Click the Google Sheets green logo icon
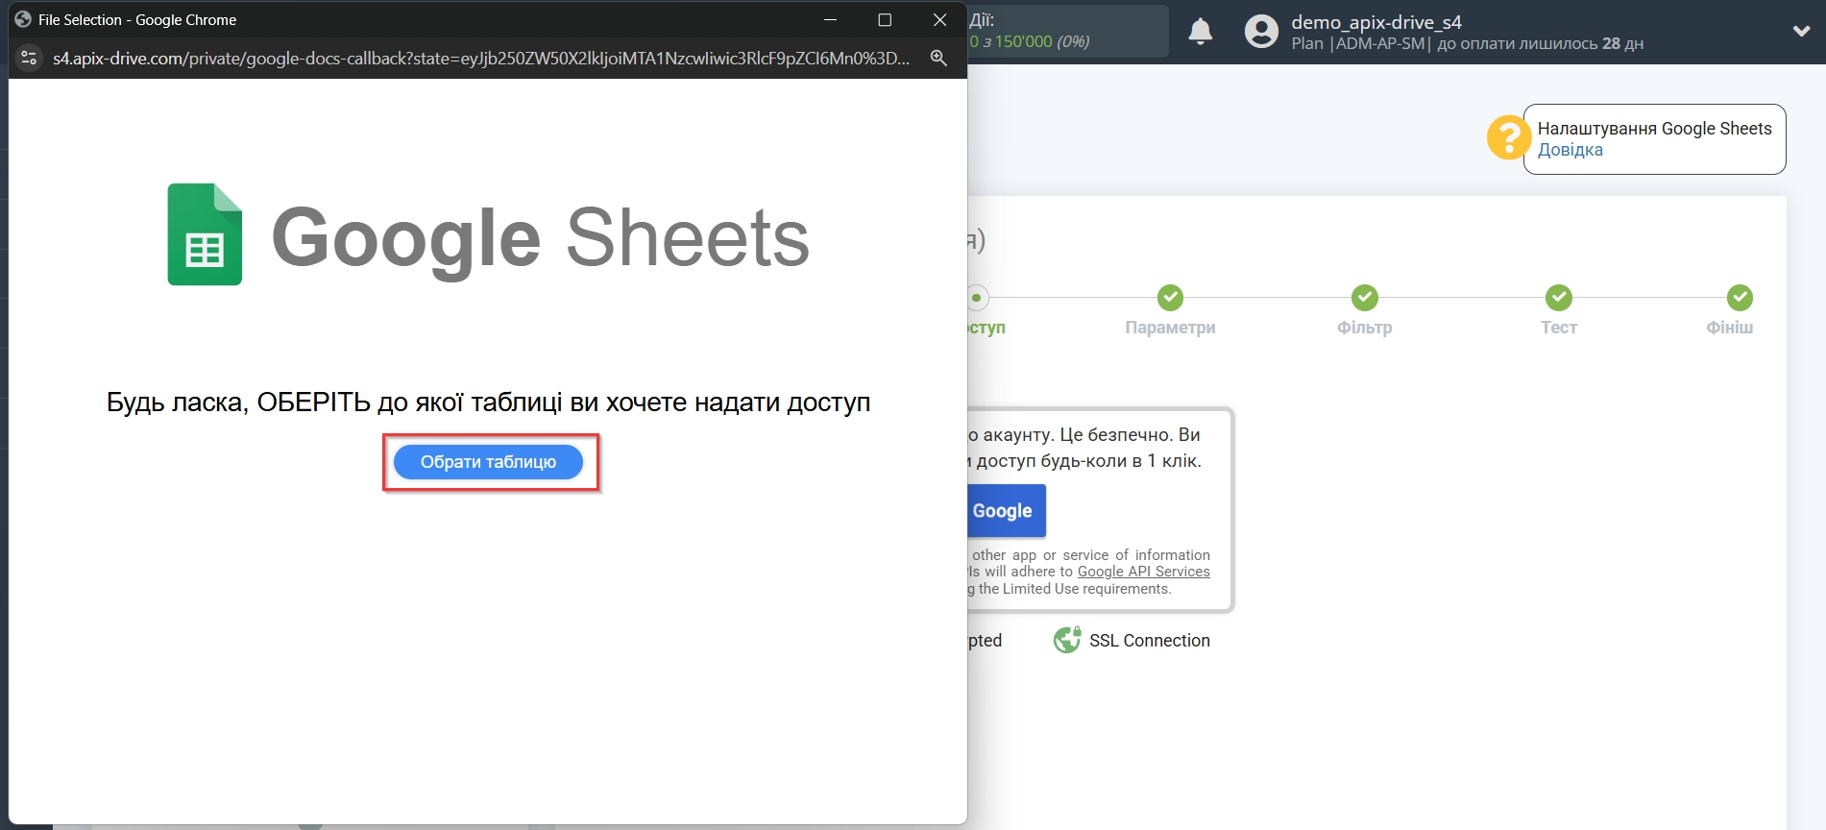 click(205, 234)
